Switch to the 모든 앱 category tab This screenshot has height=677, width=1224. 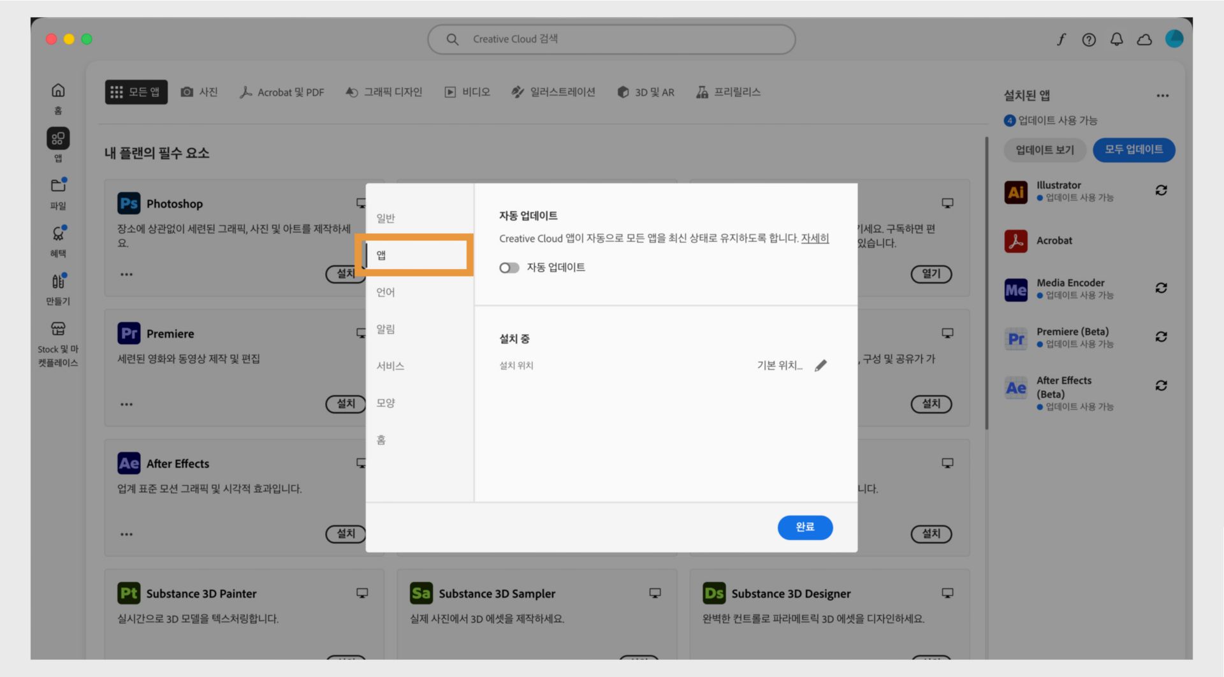click(136, 92)
